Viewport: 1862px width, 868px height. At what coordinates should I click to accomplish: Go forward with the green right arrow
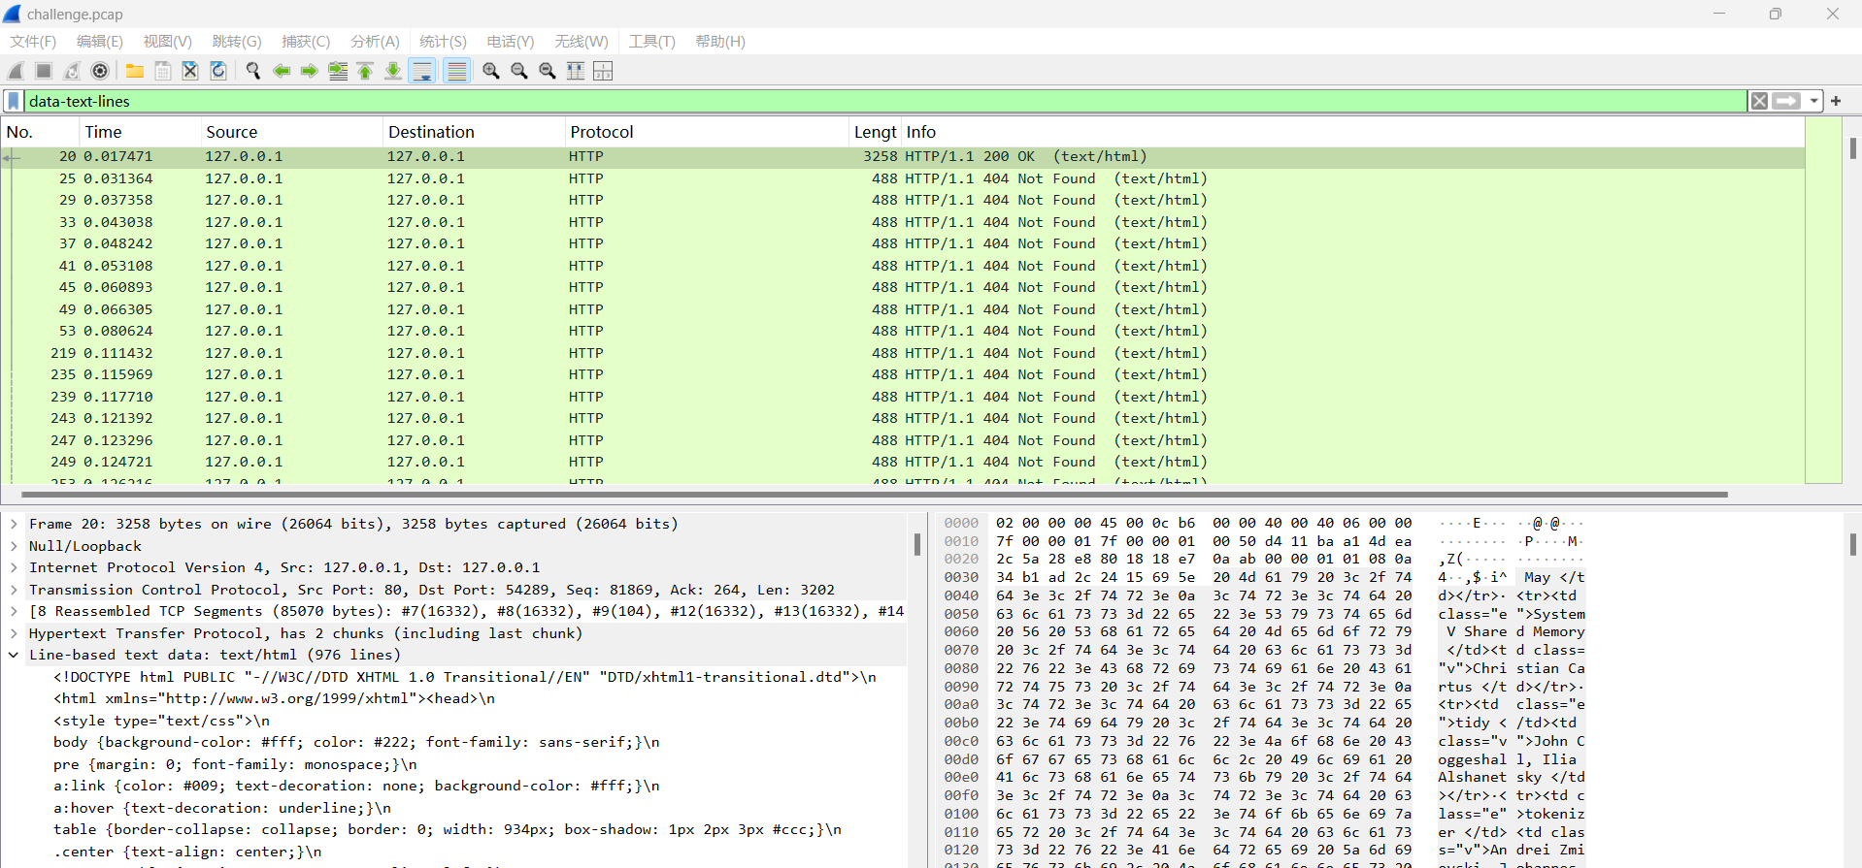[x=310, y=71]
